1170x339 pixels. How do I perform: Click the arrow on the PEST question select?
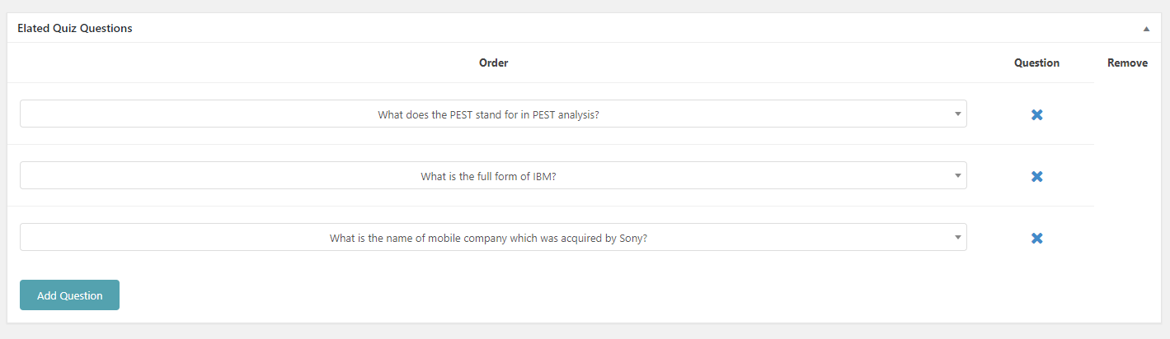(957, 114)
